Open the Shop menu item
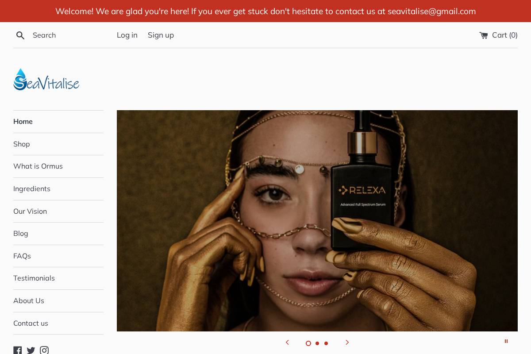 pos(22,144)
